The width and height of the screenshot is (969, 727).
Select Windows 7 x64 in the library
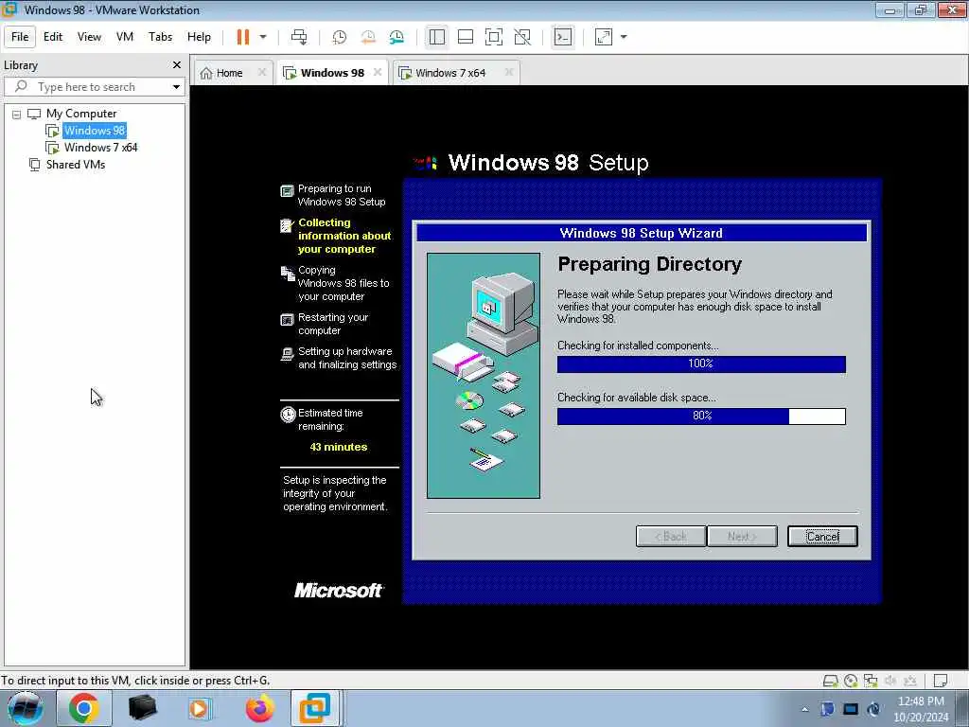coord(100,148)
